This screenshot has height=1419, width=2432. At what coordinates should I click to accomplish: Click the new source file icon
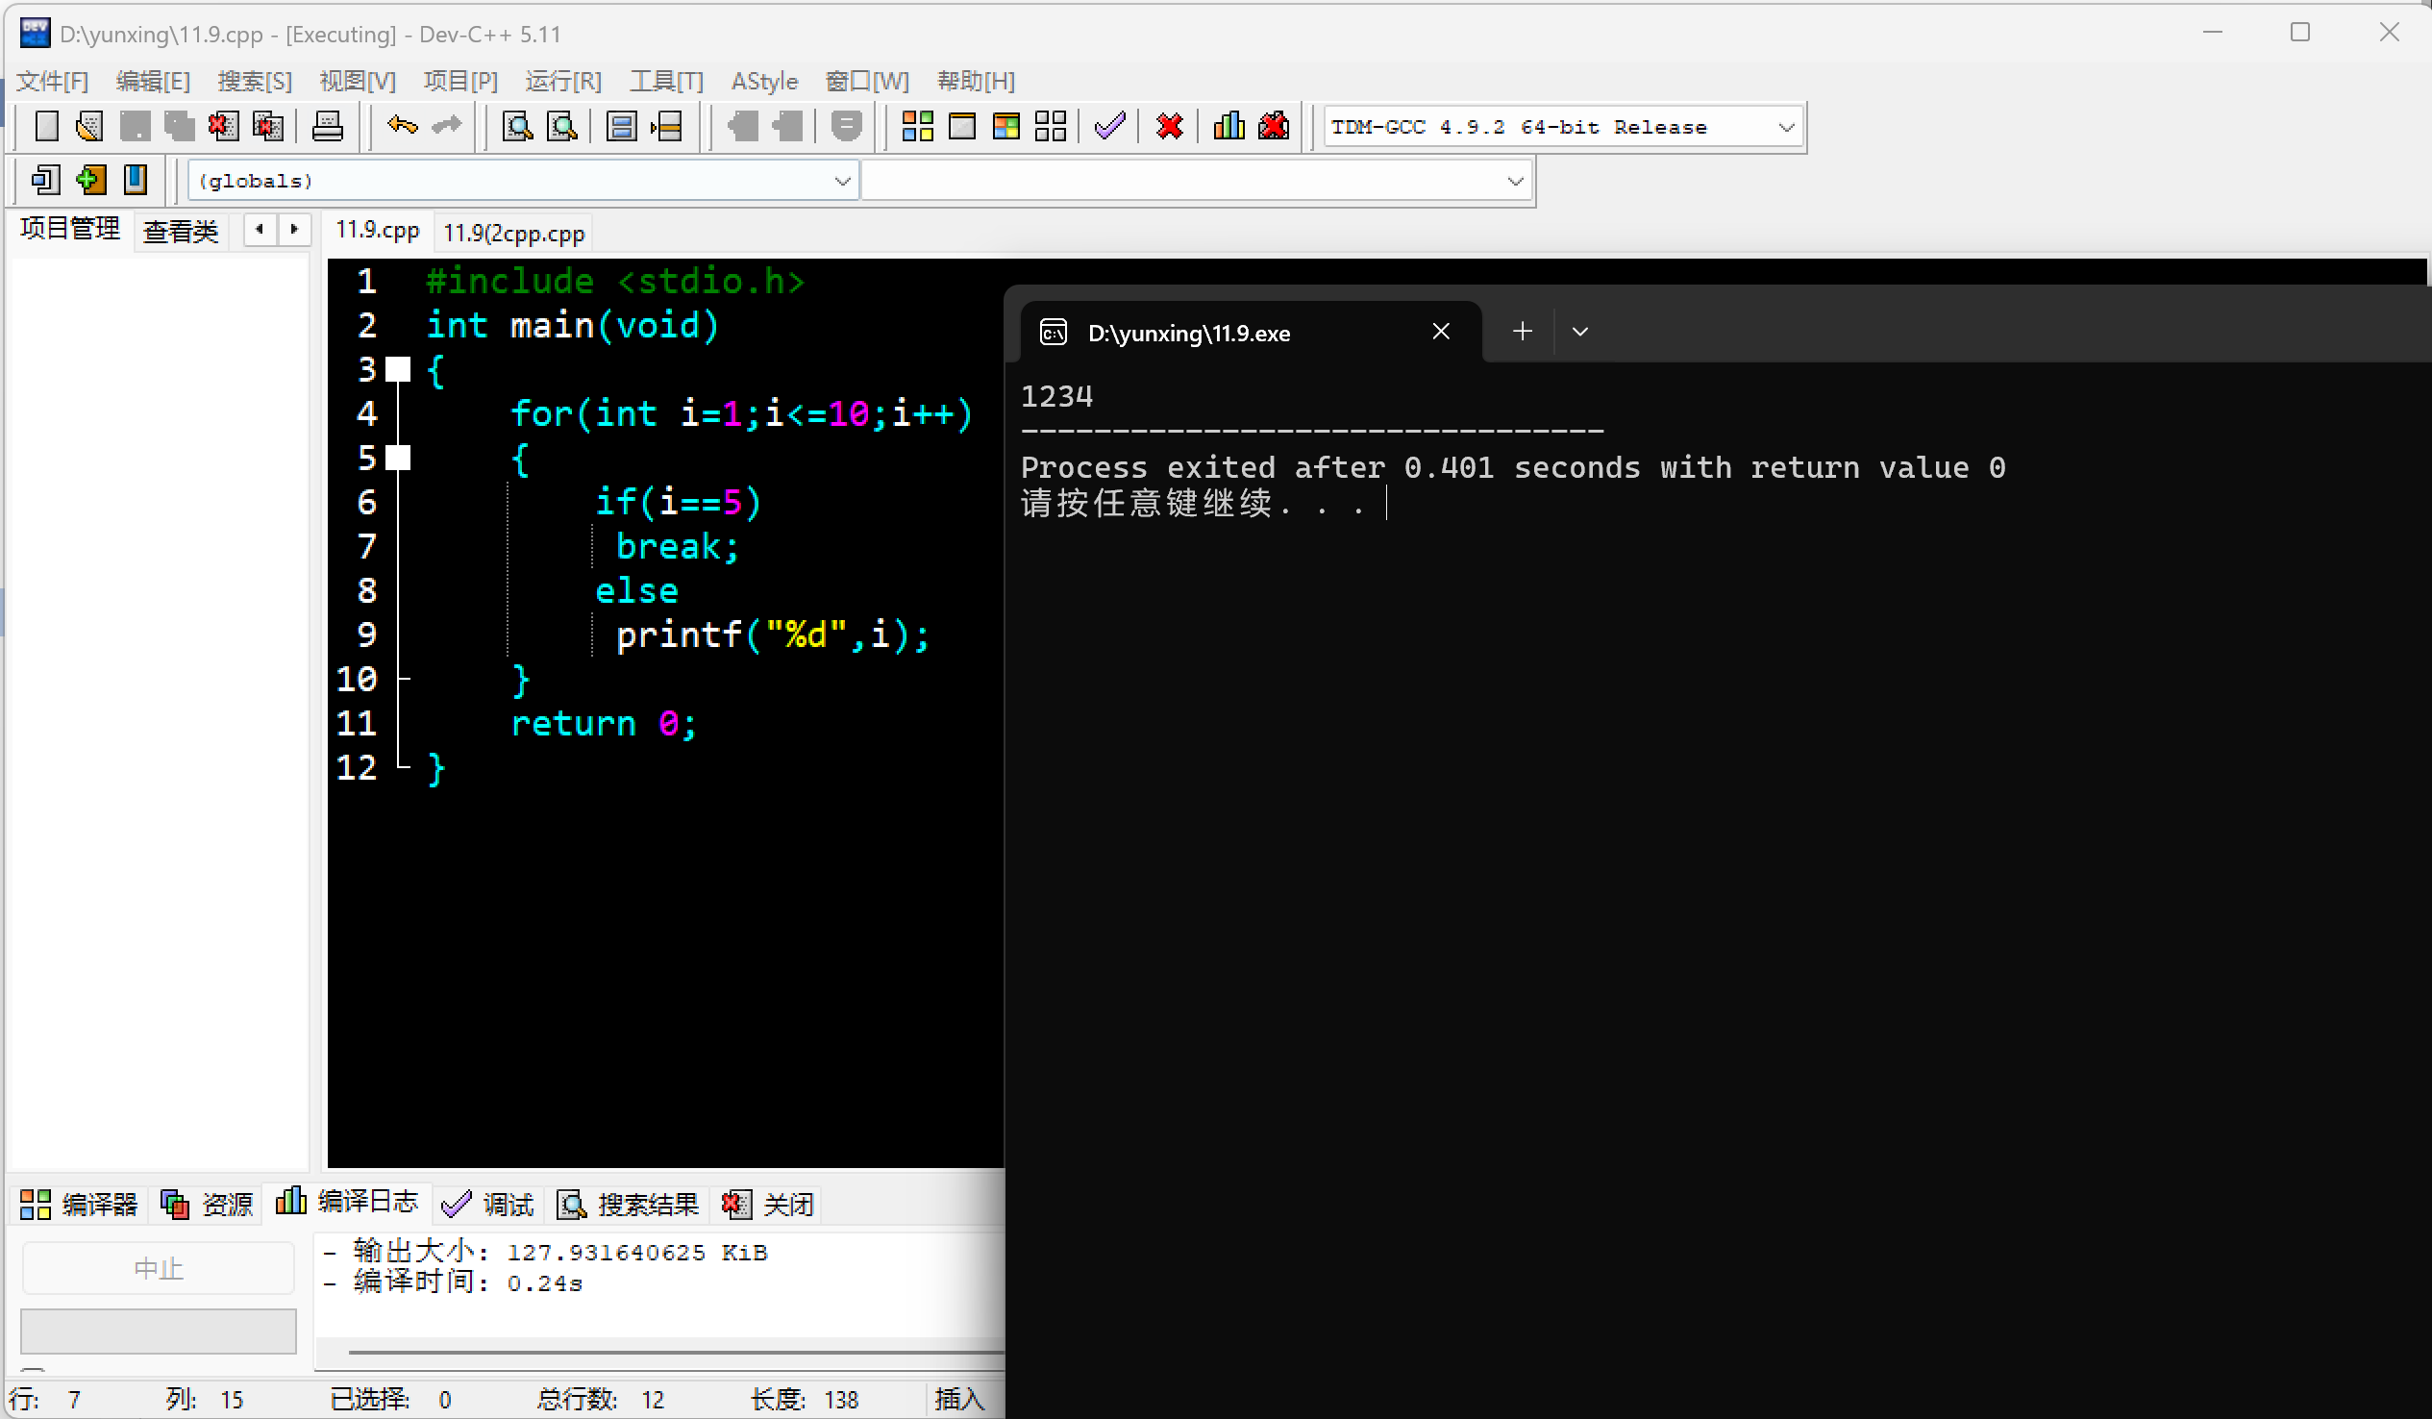pyautogui.click(x=45, y=127)
